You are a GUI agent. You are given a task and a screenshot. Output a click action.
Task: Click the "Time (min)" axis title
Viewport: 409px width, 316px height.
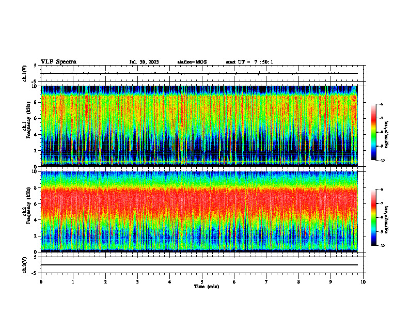(207, 287)
